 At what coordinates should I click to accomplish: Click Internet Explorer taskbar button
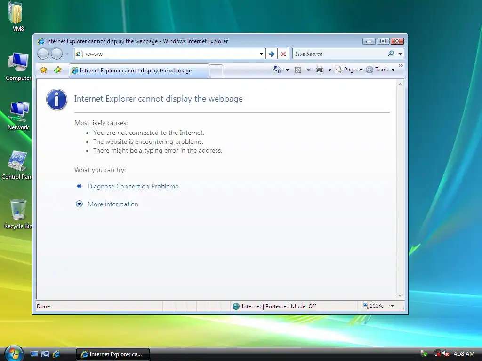[x=113, y=354]
